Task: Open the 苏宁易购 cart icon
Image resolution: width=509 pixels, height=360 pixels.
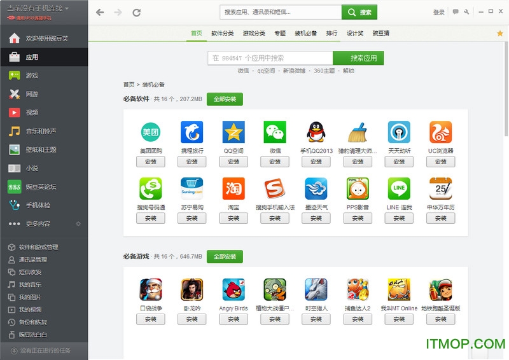Action: (192, 188)
